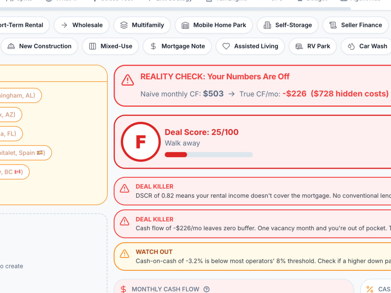
Task: Click the horizontal scrollbar under top tabs
Action: pos(174,9)
